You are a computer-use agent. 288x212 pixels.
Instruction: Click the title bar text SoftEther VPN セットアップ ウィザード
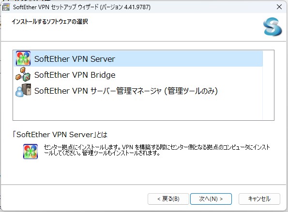point(82,7)
